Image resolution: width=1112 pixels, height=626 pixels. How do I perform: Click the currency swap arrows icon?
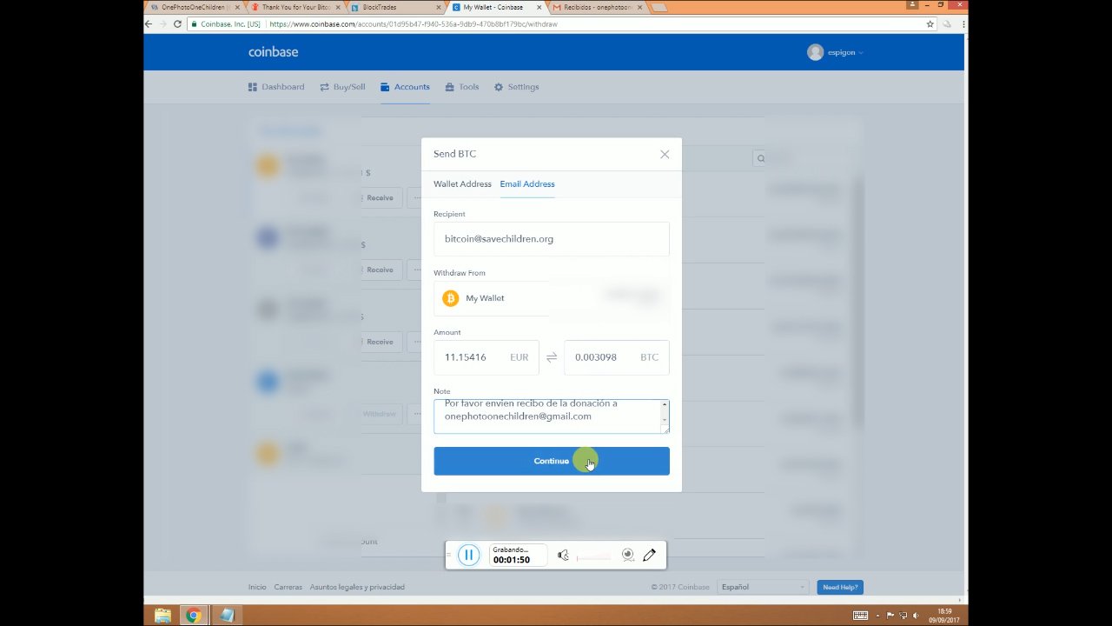click(x=552, y=357)
